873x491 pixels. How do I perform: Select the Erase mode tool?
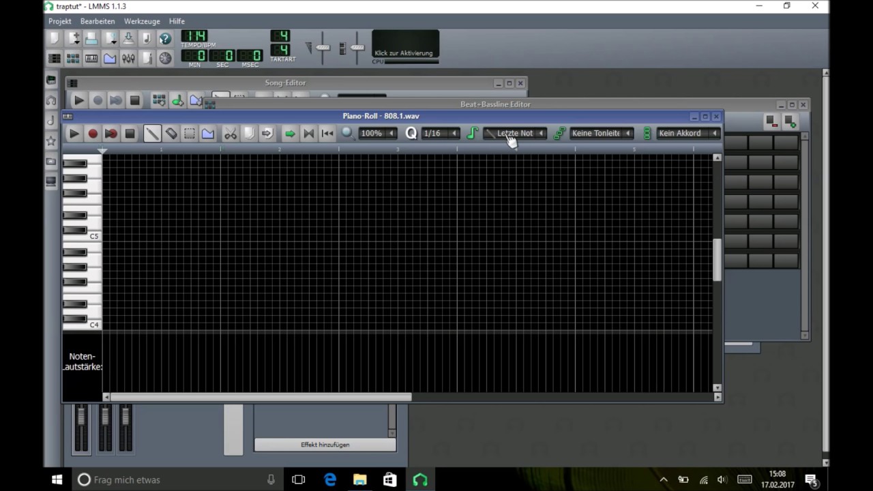click(x=171, y=134)
